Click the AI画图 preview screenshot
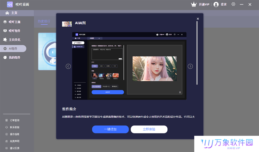This screenshot has width=259, height=152. [129, 66]
